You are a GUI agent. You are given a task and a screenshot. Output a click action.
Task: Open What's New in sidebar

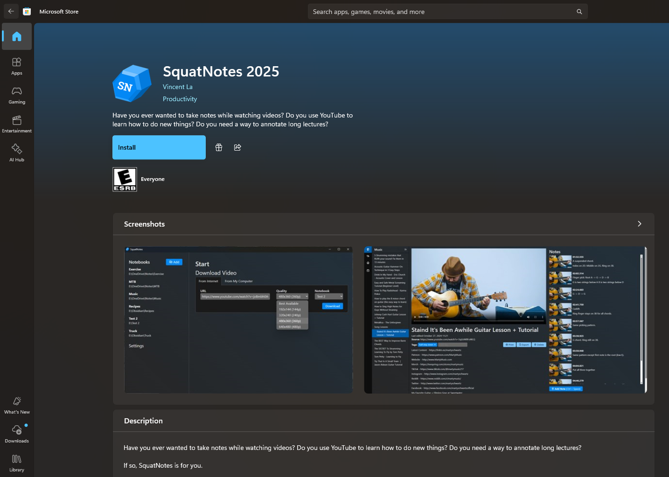[x=17, y=405]
